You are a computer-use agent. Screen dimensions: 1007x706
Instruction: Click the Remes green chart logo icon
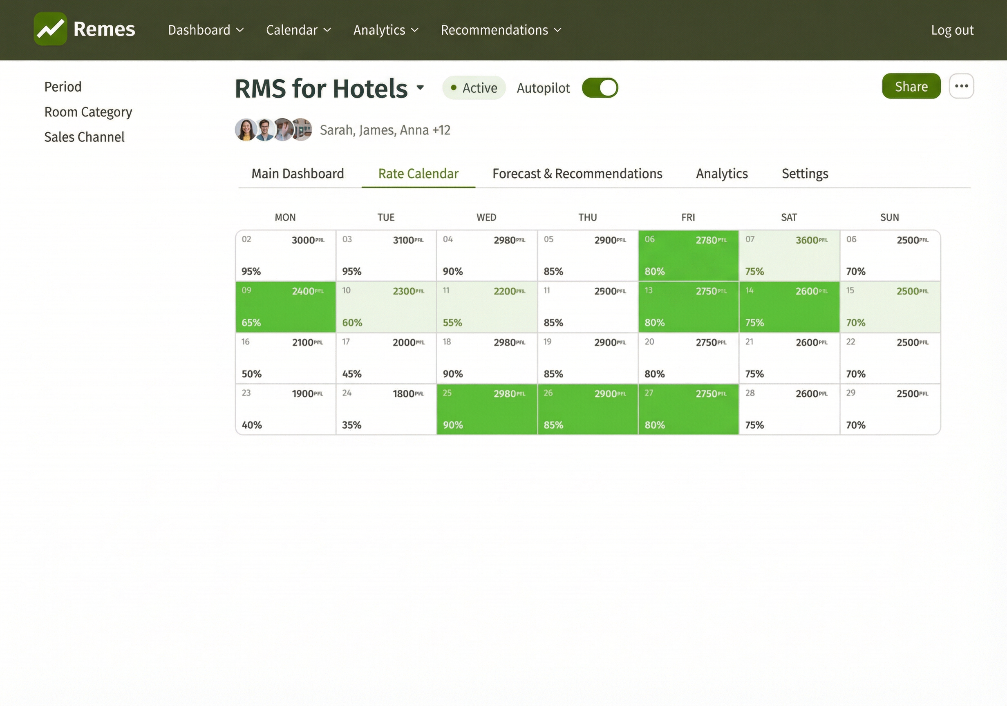coord(50,29)
